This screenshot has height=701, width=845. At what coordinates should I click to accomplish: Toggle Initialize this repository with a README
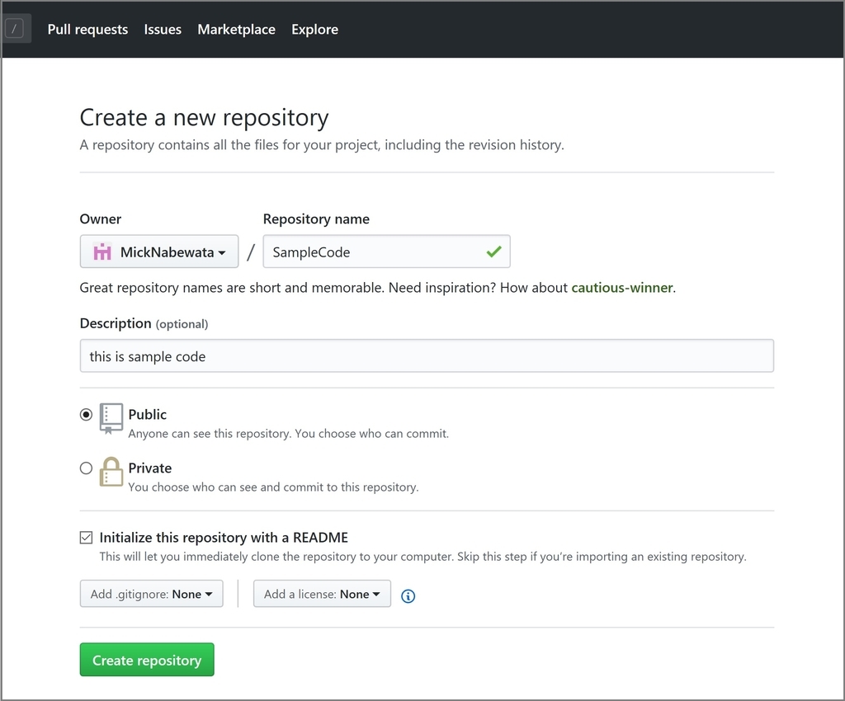86,538
